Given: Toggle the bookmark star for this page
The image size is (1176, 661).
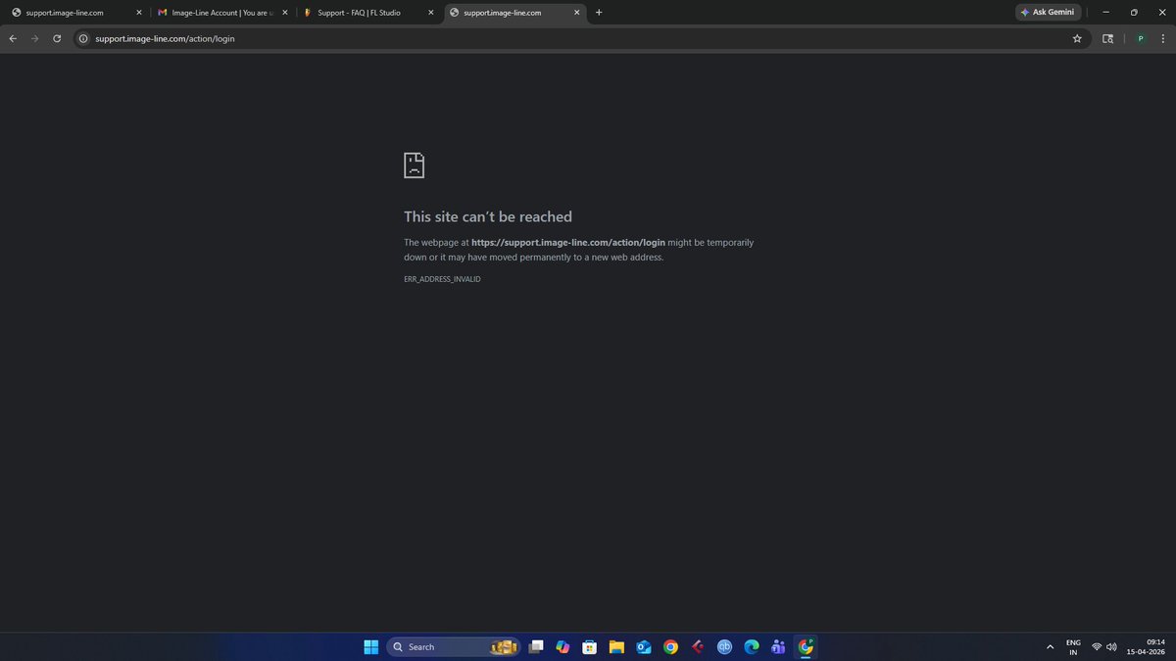Looking at the screenshot, I should [1077, 38].
